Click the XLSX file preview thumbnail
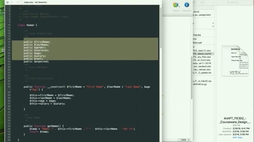This screenshot has height=142, width=254. (235, 61)
